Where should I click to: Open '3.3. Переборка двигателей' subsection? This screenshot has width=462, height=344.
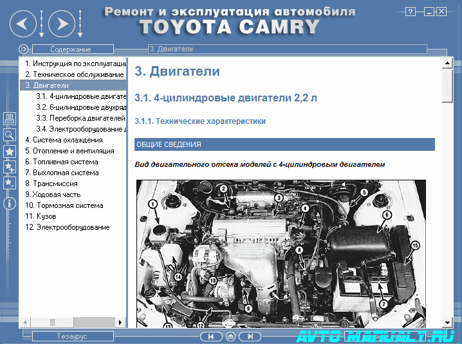pyautogui.click(x=80, y=118)
